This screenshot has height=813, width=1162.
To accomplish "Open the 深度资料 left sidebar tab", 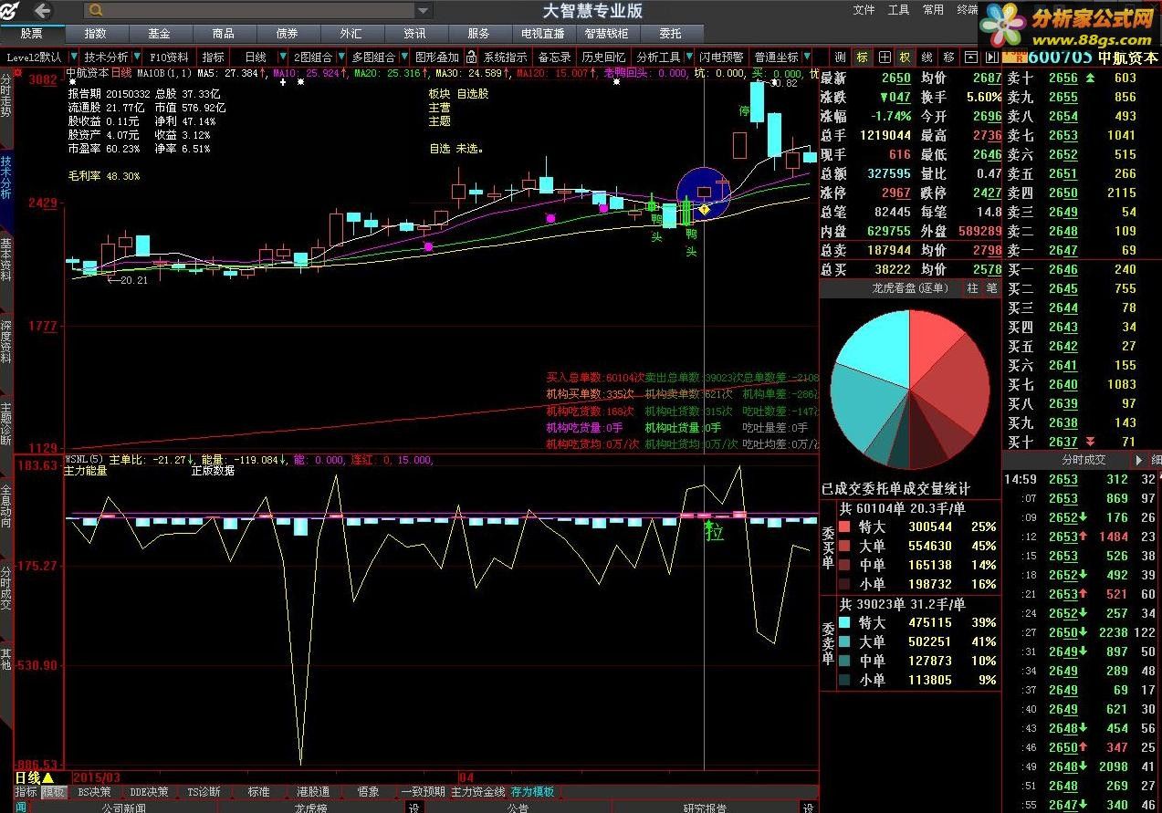I will click(6, 342).
